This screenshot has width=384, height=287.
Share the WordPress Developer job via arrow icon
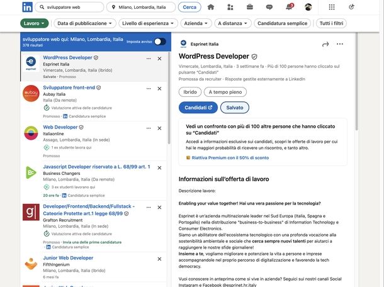325,44
